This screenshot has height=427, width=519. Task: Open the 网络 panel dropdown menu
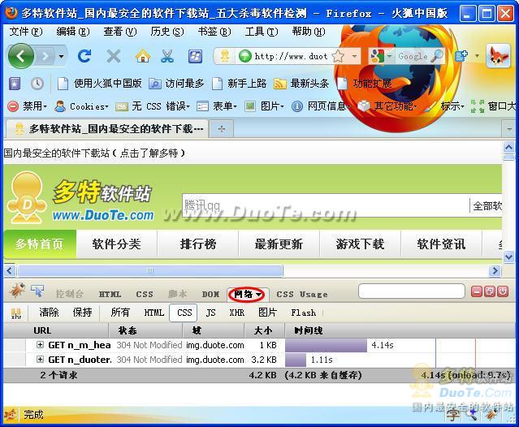coord(248,294)
